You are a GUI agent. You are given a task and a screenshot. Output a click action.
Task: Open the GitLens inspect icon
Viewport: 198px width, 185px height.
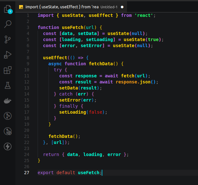[8, 131]
